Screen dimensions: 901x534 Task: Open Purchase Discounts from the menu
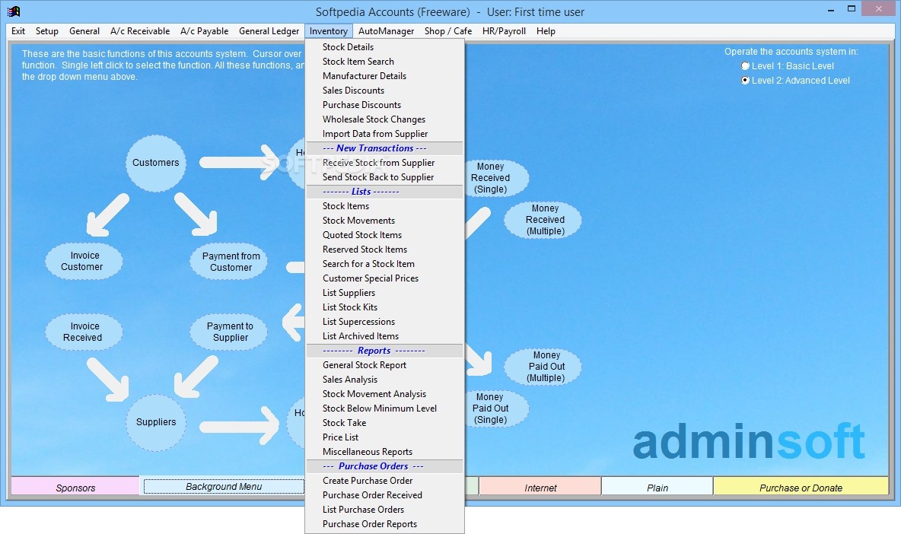tap(384, 104)
